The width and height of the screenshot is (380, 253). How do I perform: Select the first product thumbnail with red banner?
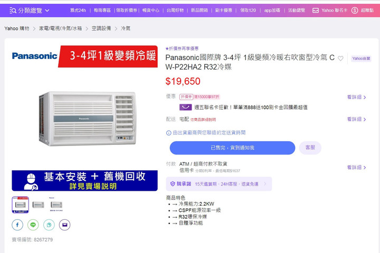21,205
